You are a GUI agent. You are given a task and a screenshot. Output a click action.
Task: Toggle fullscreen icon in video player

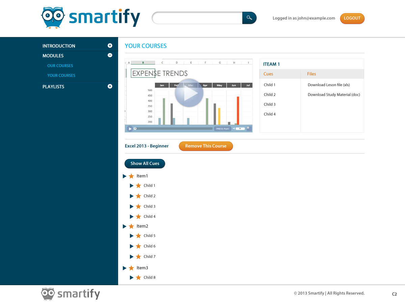[x=249, y=128]
